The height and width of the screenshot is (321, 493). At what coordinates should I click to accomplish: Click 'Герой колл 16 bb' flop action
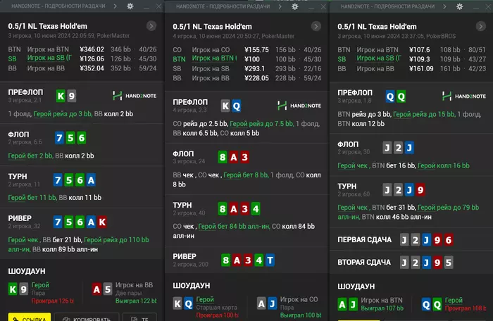coord(443,165)
